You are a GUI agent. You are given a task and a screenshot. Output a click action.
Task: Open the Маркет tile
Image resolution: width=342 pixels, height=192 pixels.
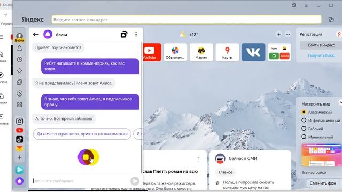pos(201,52)
